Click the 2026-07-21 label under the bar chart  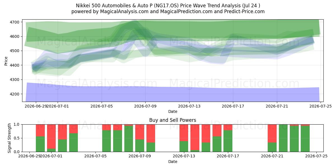pyautogui.click(x=272, y=156)
